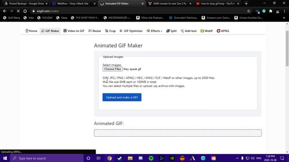This screenshot has height=162, width=289.
Task: Open the Windows Start menu
Action: pyautogui.click(x=5, y=158)
